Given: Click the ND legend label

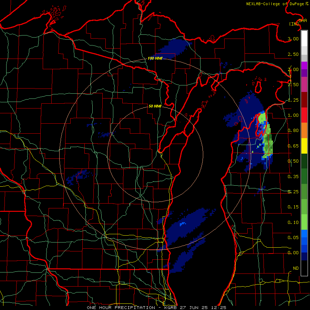Looking at the screenshot, I should tap(296, 268).
